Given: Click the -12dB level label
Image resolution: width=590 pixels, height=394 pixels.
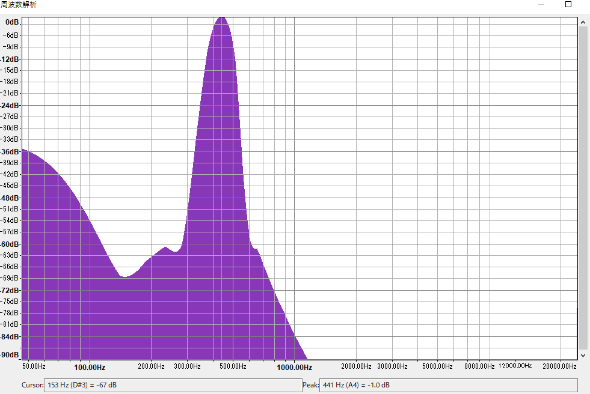Looking at the screenshot, I should pos(10,59).
